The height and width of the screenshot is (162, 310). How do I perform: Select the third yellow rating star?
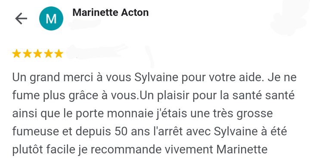(x=38, y=54)
